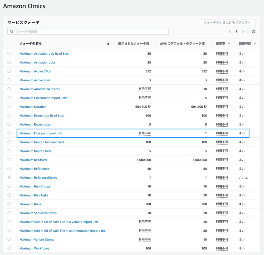
Task: Open the table preferences gear icon
Action: pos(253,31)
